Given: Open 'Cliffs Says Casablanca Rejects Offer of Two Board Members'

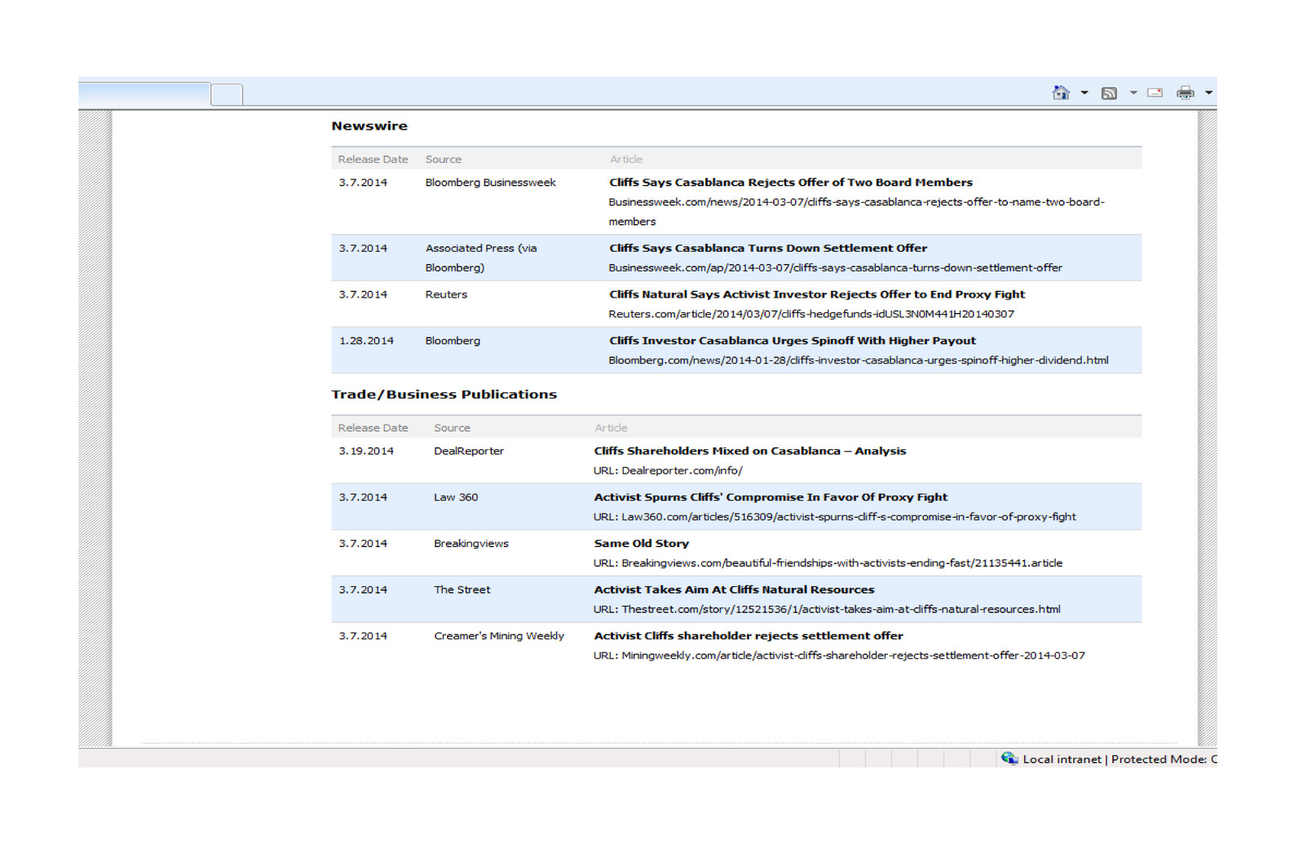Looking at the screenshot, I should (791, 183).
